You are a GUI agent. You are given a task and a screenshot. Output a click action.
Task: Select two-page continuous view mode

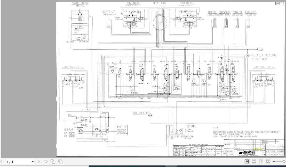[x=268, y=161]
